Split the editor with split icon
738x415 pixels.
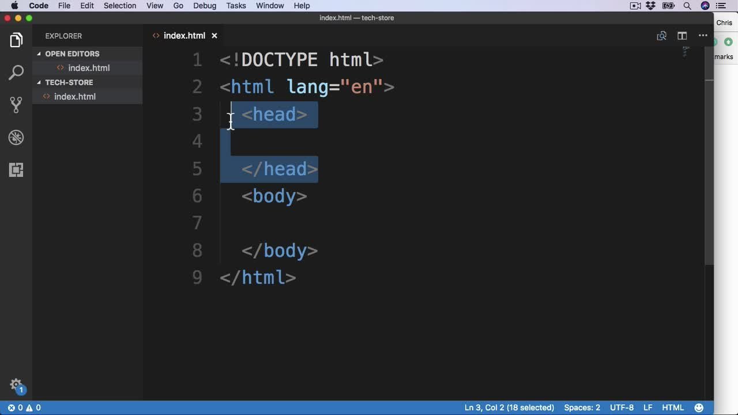pyautogui.click(x=682, y=36)
